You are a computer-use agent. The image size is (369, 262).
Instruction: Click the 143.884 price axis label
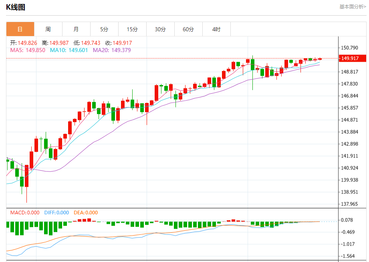(x=349, y=132)
